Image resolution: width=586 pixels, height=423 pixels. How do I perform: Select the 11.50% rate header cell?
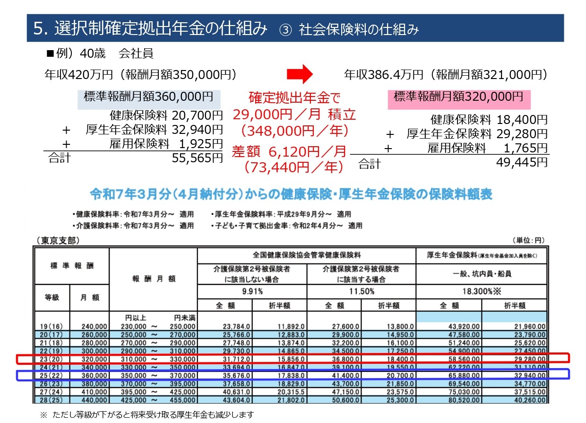[360, 292]
